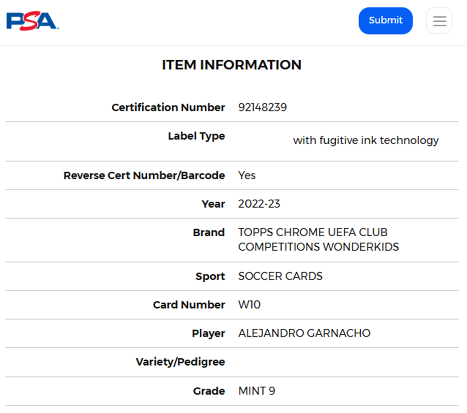Viewport: 467px width, 413px height.
Task: Select the Topps Chrome UEFA brand text
Action: point(318,240)
